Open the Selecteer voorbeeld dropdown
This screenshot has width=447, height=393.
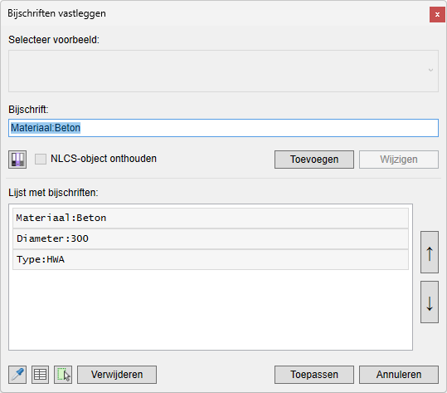point(223,71)
